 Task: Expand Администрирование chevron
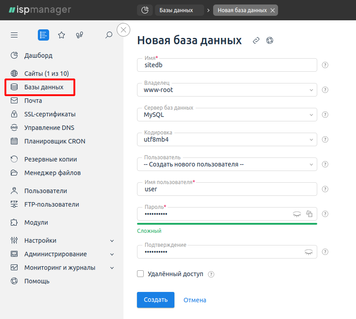112,254
